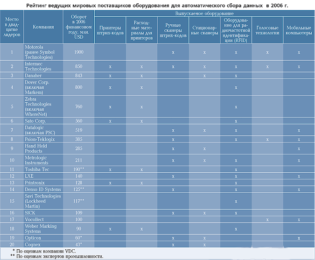Click the turnover value 560
Screen dimensions: 315x260
tap(79, 121)
